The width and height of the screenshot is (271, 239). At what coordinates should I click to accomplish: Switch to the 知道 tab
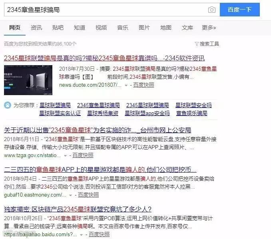pyautogui.click(x=80, y=28)
